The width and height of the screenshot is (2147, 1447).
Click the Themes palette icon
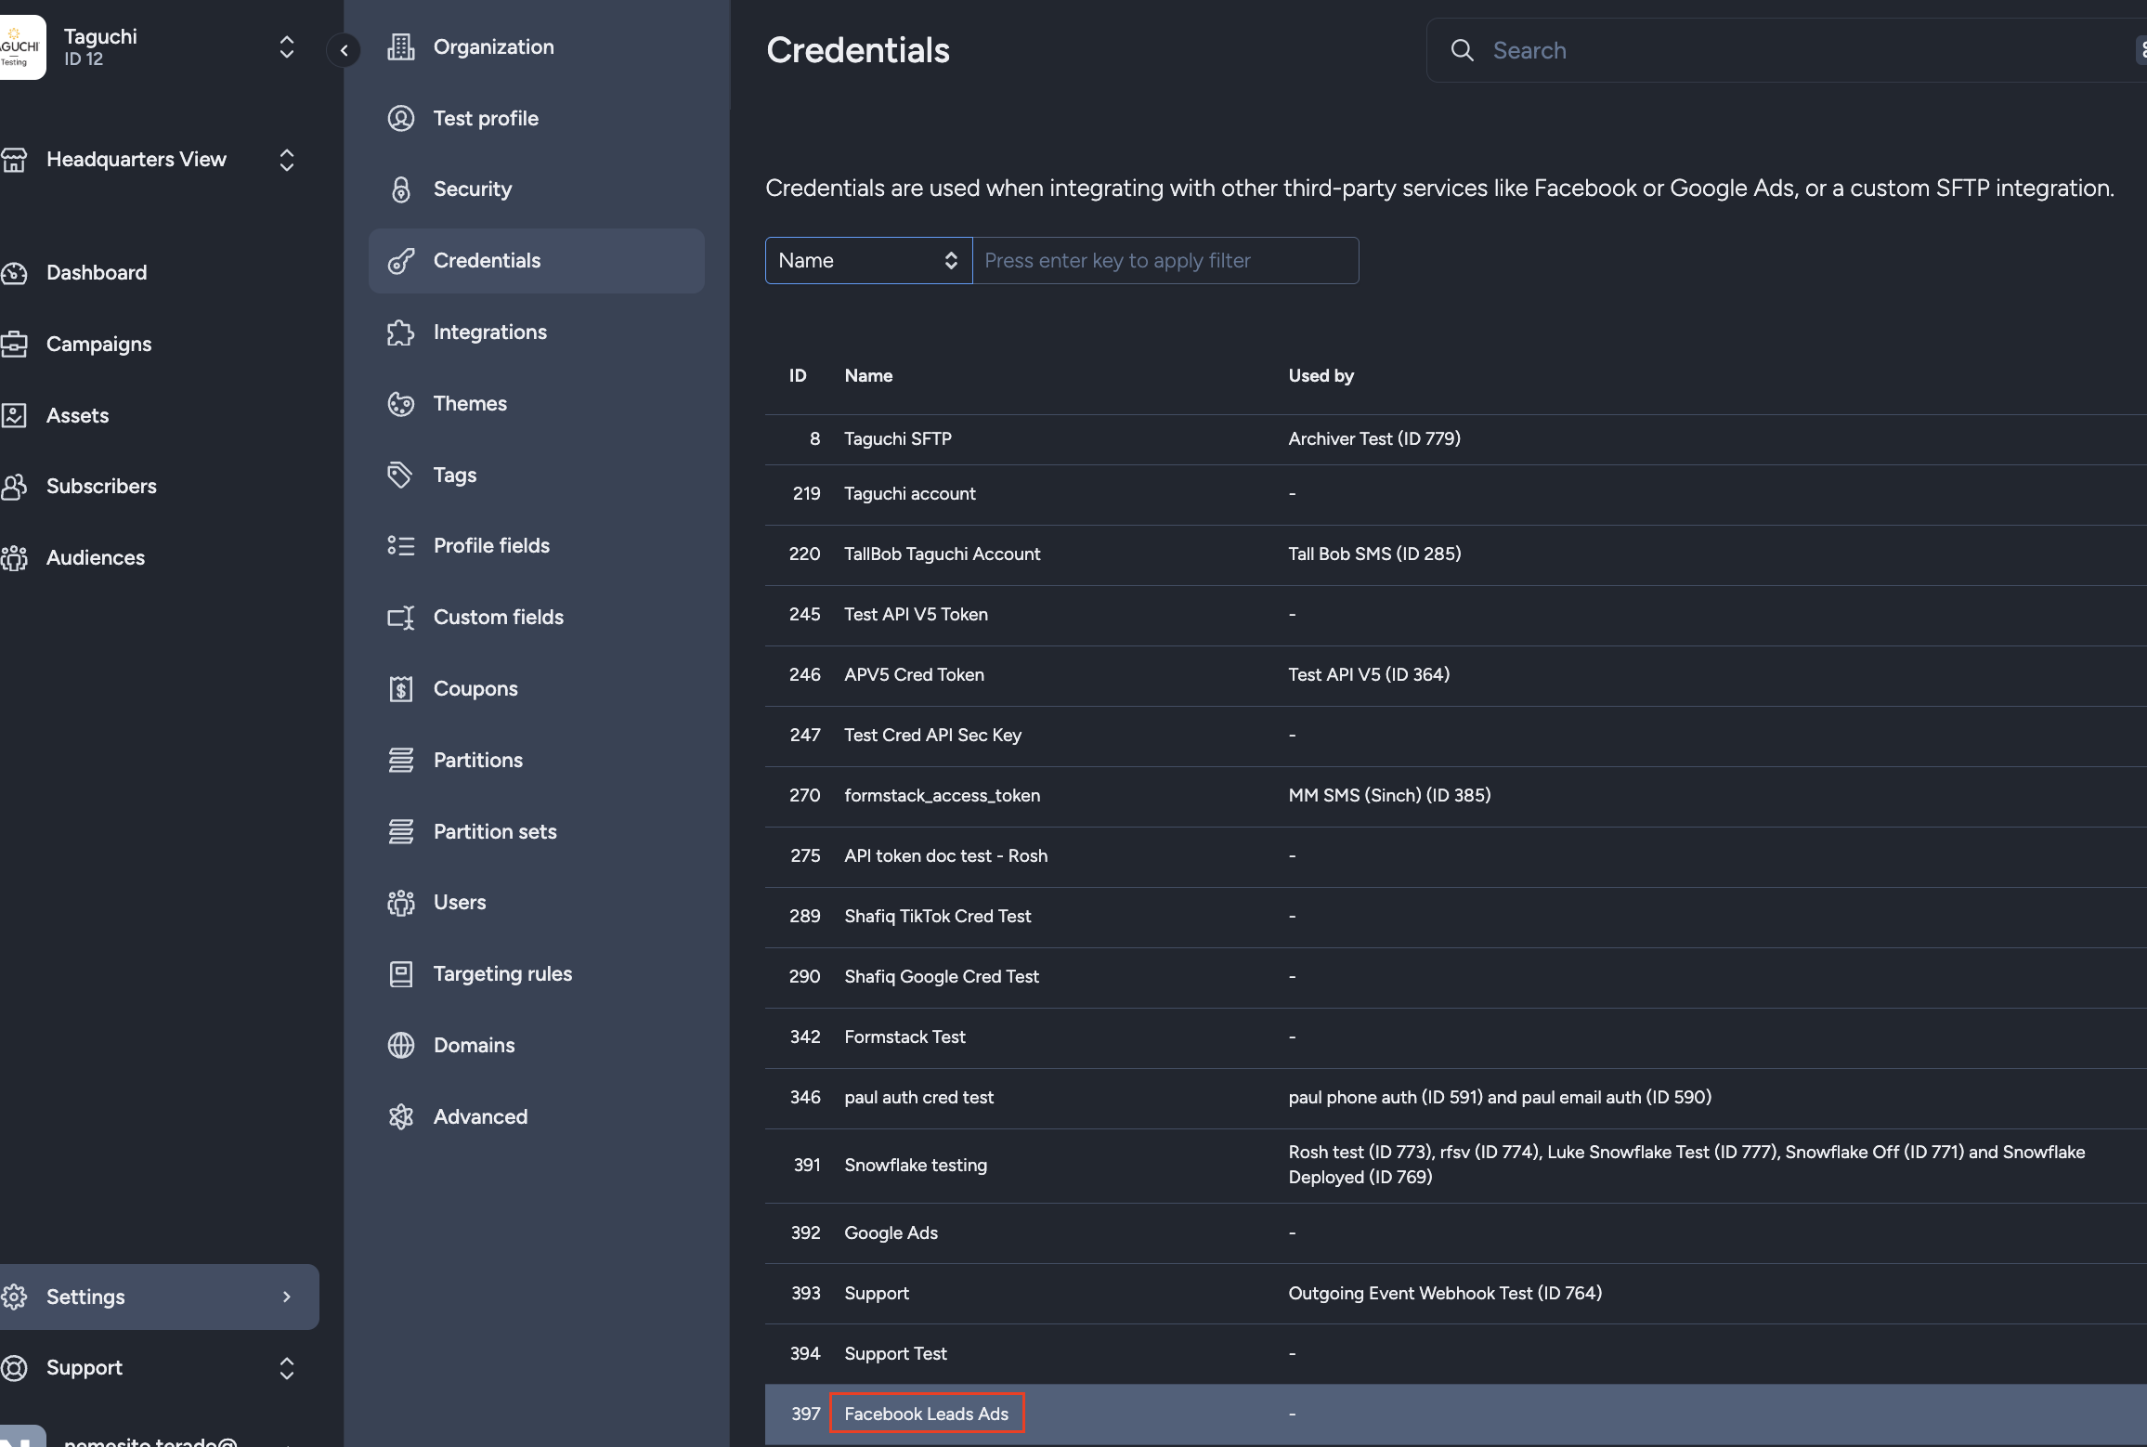tap(400, 404)
